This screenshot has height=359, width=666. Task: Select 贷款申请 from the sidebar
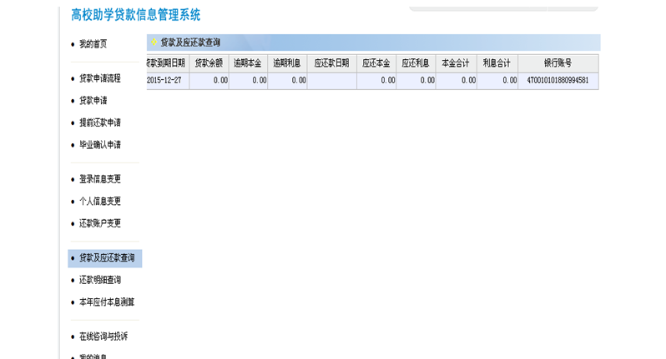(93, 101)
